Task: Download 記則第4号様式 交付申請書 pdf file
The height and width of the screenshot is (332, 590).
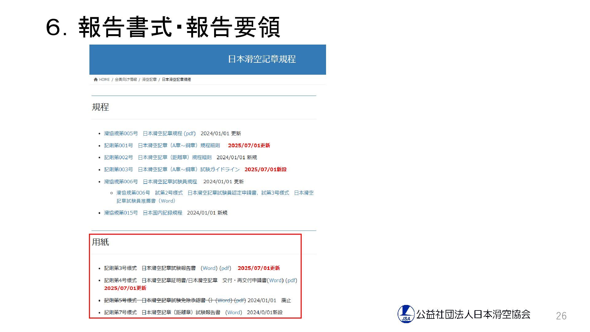Action: point(291,280)
